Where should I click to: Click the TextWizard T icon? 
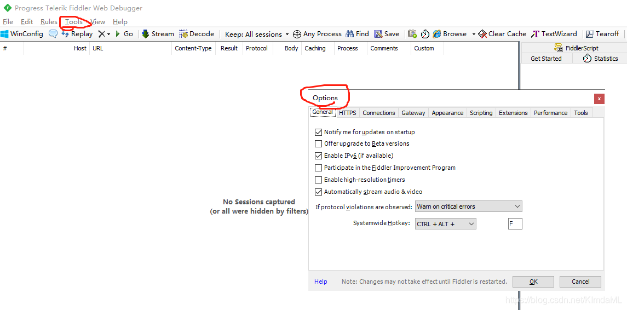click(x=536, y=34)
